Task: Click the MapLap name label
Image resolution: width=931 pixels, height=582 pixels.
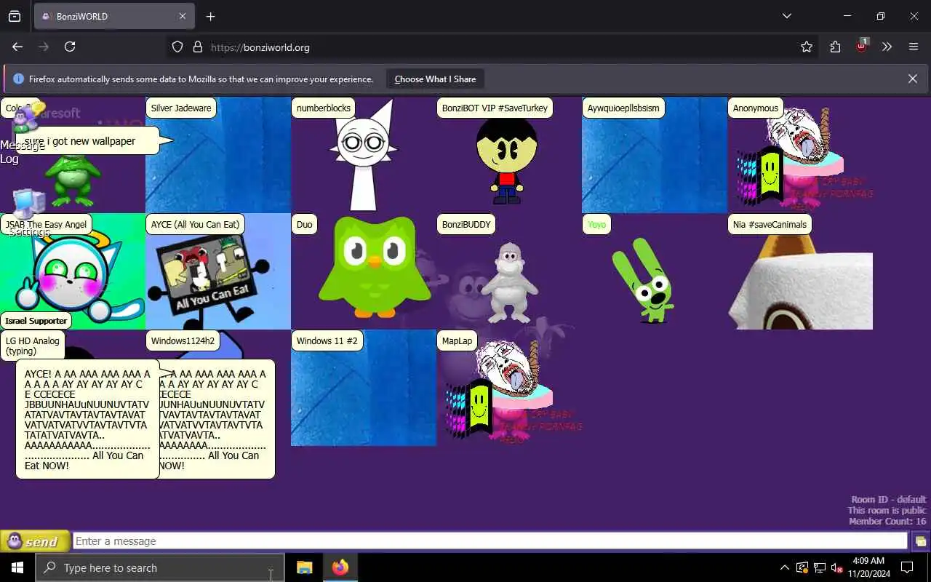Action: coord(457,340)
